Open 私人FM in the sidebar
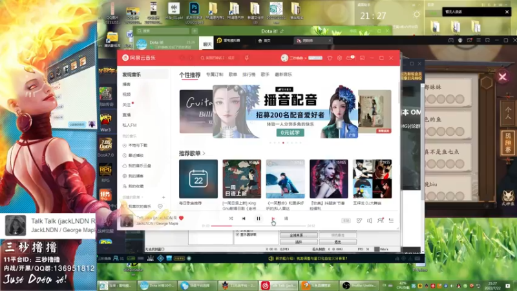The image size is (517, 291). coord(129,125)
